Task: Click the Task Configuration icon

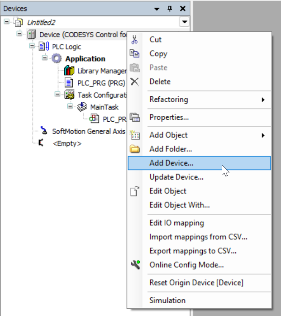Action: 69,95
